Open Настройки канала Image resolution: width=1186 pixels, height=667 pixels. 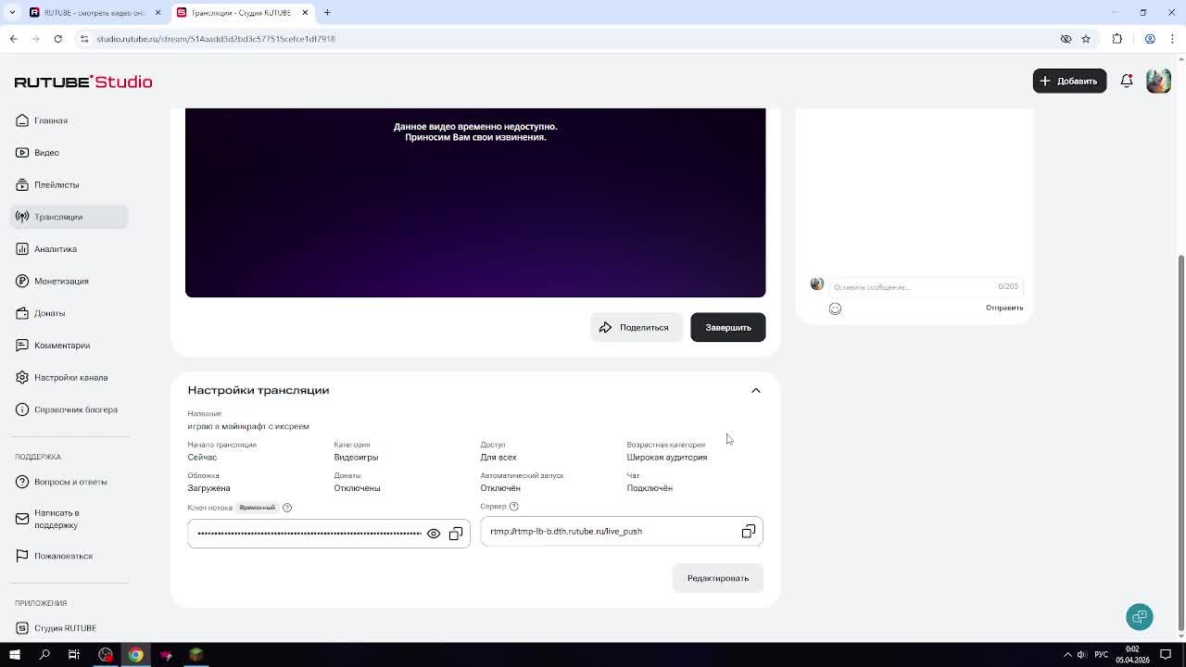click(x=69, y=377)
